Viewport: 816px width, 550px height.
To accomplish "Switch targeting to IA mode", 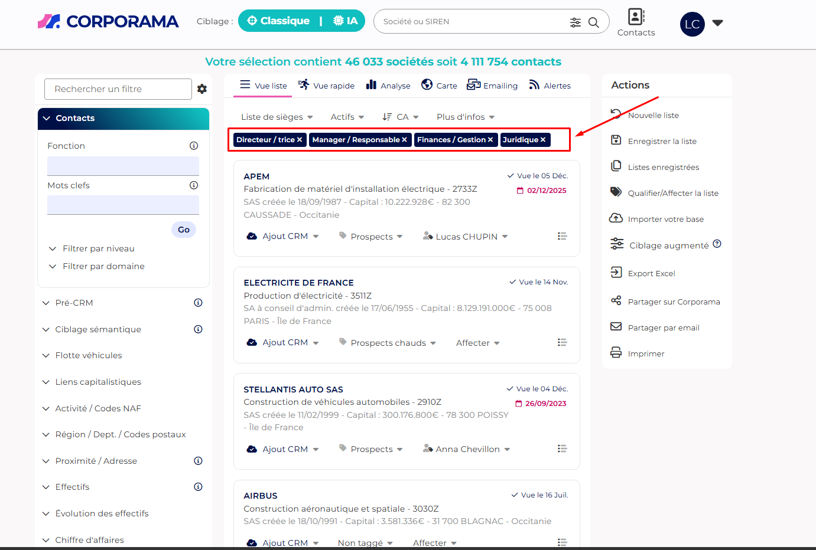I will (346, 21).
